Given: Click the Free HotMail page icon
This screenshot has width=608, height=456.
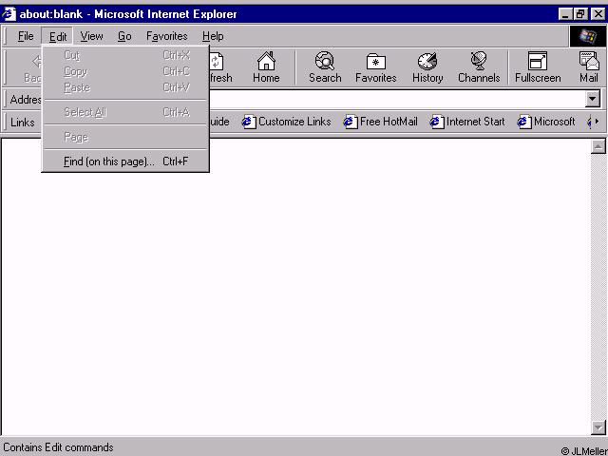Looking at the screenshot, I should [351, 122].
